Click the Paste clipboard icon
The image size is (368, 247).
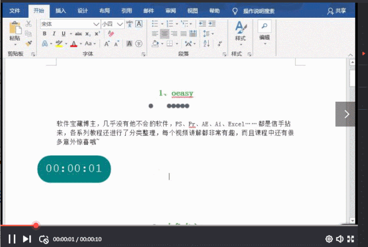tap(15, 30)
